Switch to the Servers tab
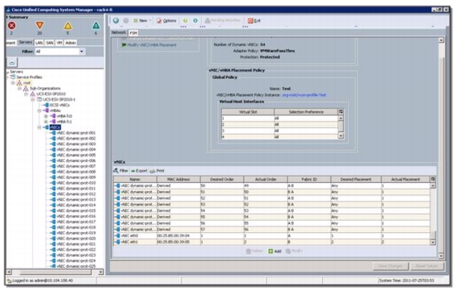Screen dimensions: 465x291 pyautogui.click(x=25, y=43)
